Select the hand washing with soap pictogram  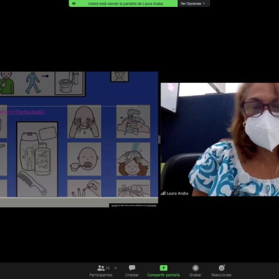133,121
